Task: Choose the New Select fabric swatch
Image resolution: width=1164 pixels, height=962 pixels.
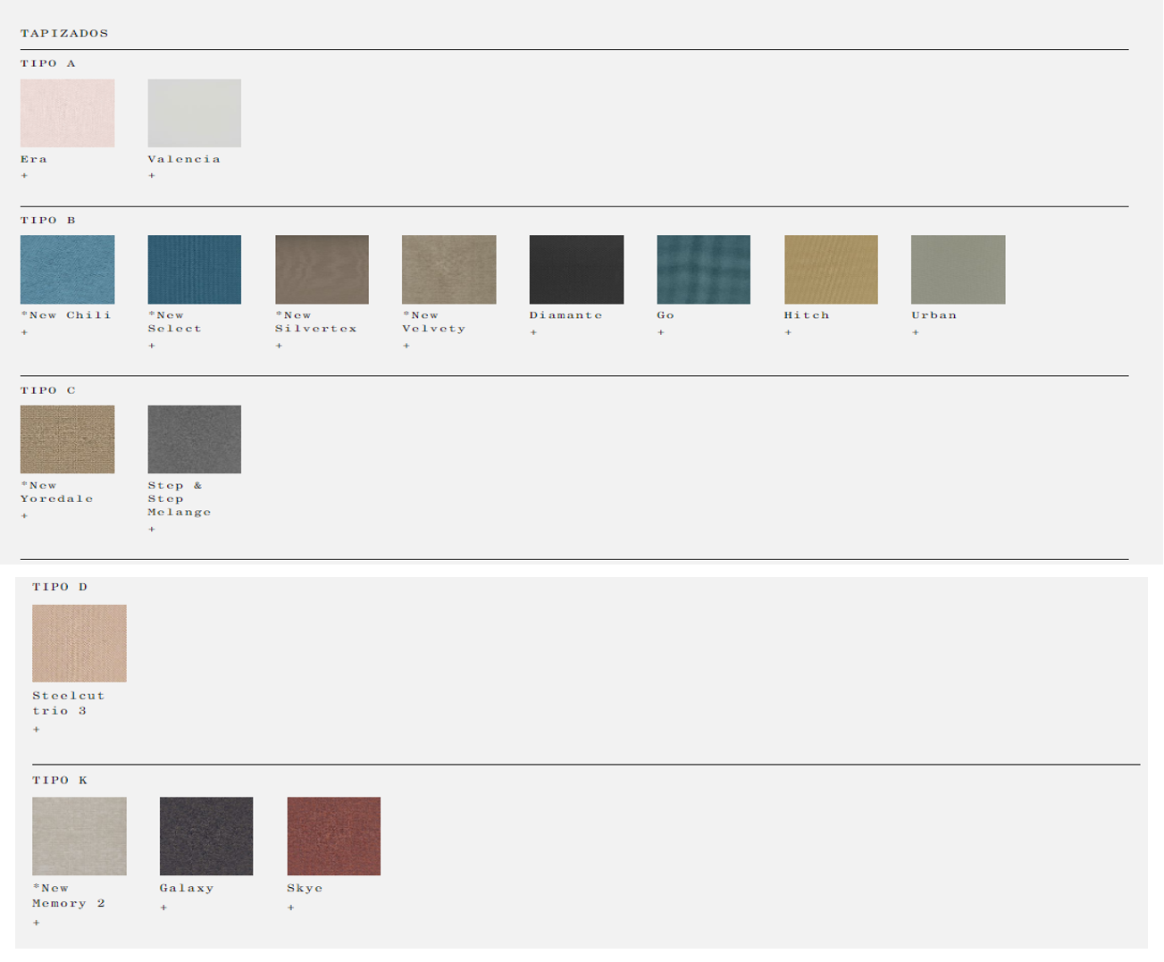Action: [x=194, y=270]
